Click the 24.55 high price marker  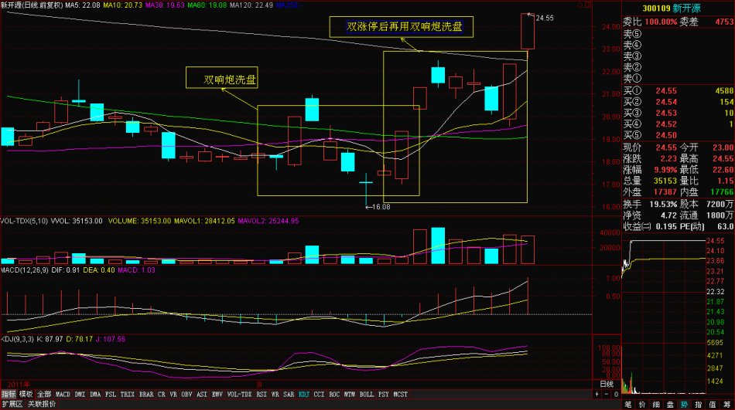coord(545,18)
